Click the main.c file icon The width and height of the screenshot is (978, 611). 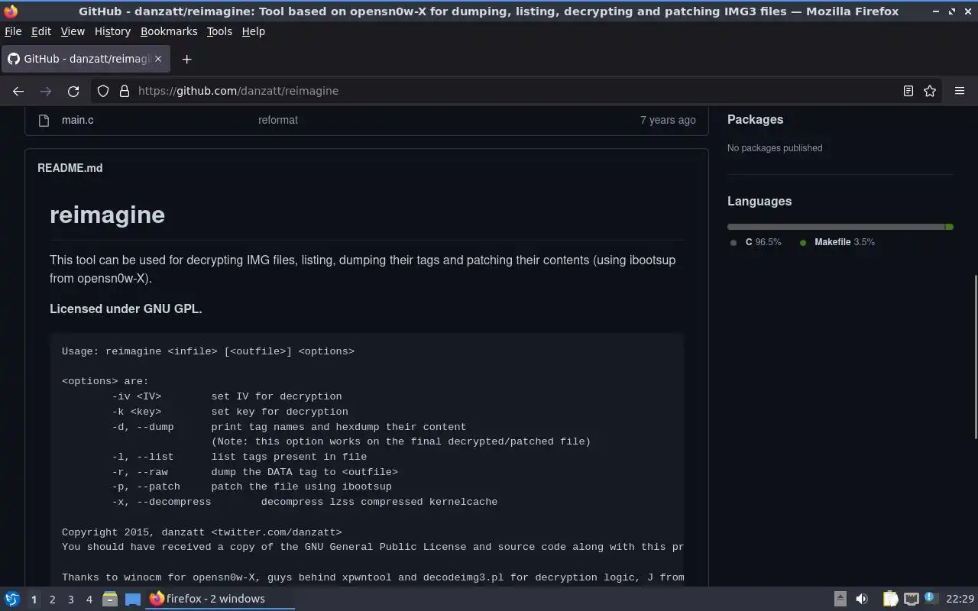click(x=44, y=120)
